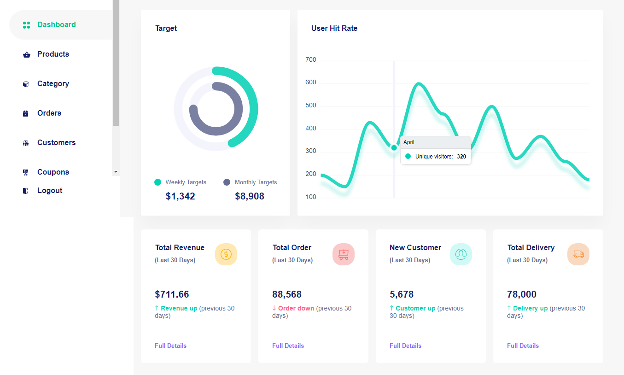Click the sidebar scrollbar down arrow
Viewport: 624px width, 375px height.
[x=116, y=172]
